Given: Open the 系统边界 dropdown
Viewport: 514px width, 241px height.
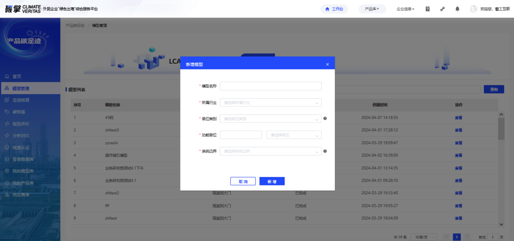Looking at the screenshot, I should 271,151.
